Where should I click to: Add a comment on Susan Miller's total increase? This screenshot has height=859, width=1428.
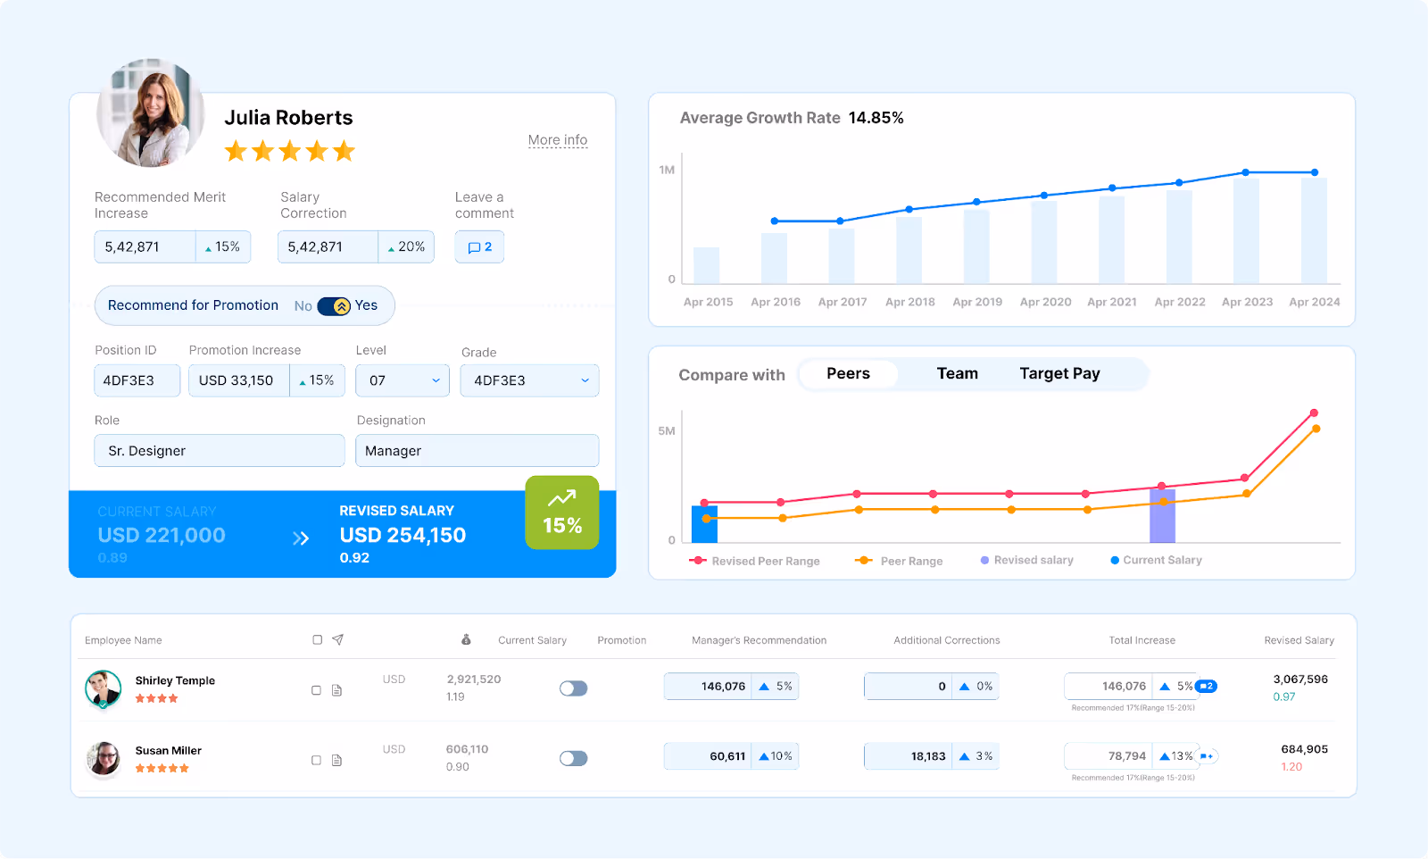pos(1207,755)
